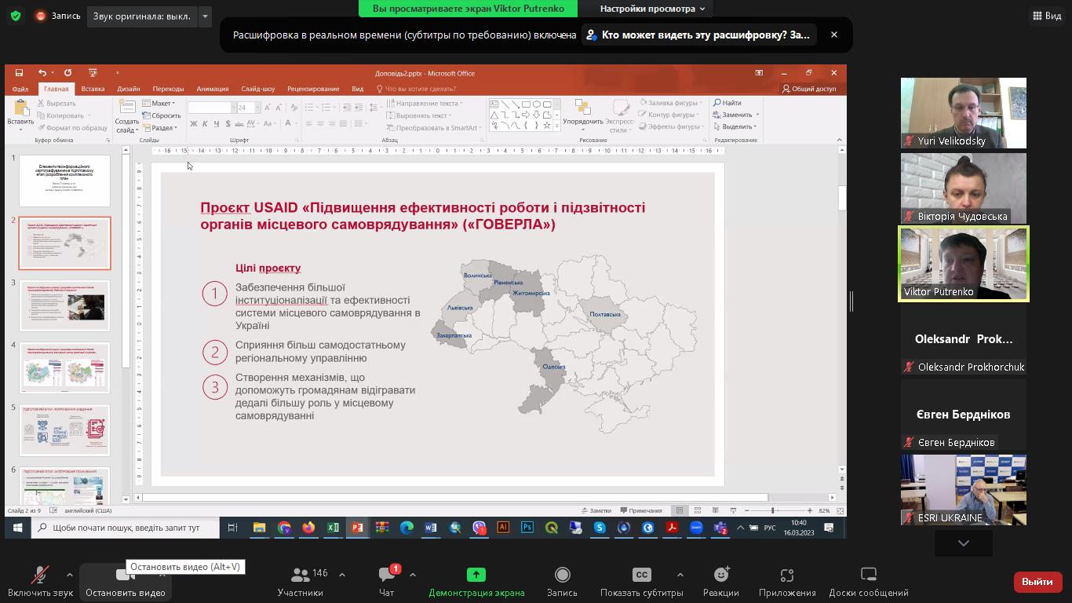Select slide 3 thumbnail in panel
This screenshot has width=1072, height=603.
[x=64, y=305]
